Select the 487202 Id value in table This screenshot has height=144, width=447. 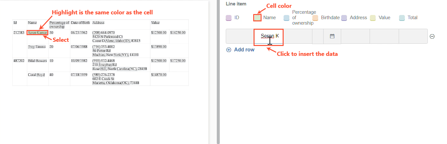point(19,61)
